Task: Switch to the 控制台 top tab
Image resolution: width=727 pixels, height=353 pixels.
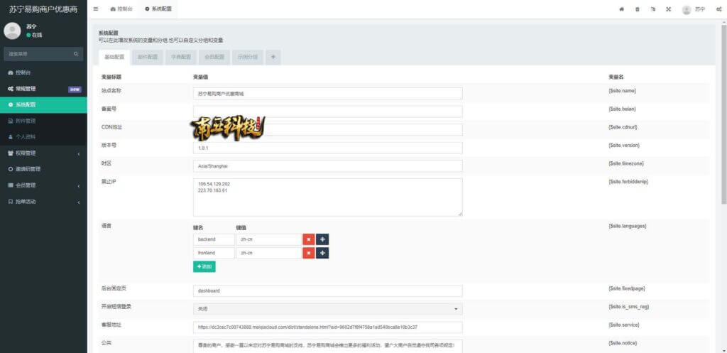Action: coord(121,9)
